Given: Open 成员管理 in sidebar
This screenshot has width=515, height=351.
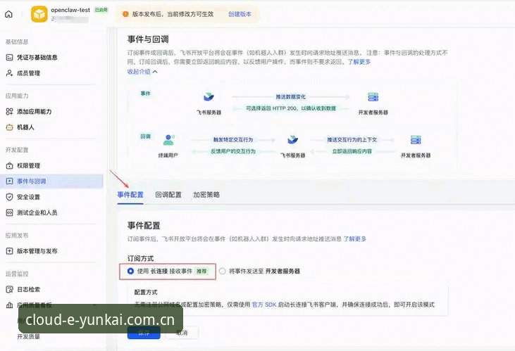Looking at the screenshot, I should (x=29, y=73).
